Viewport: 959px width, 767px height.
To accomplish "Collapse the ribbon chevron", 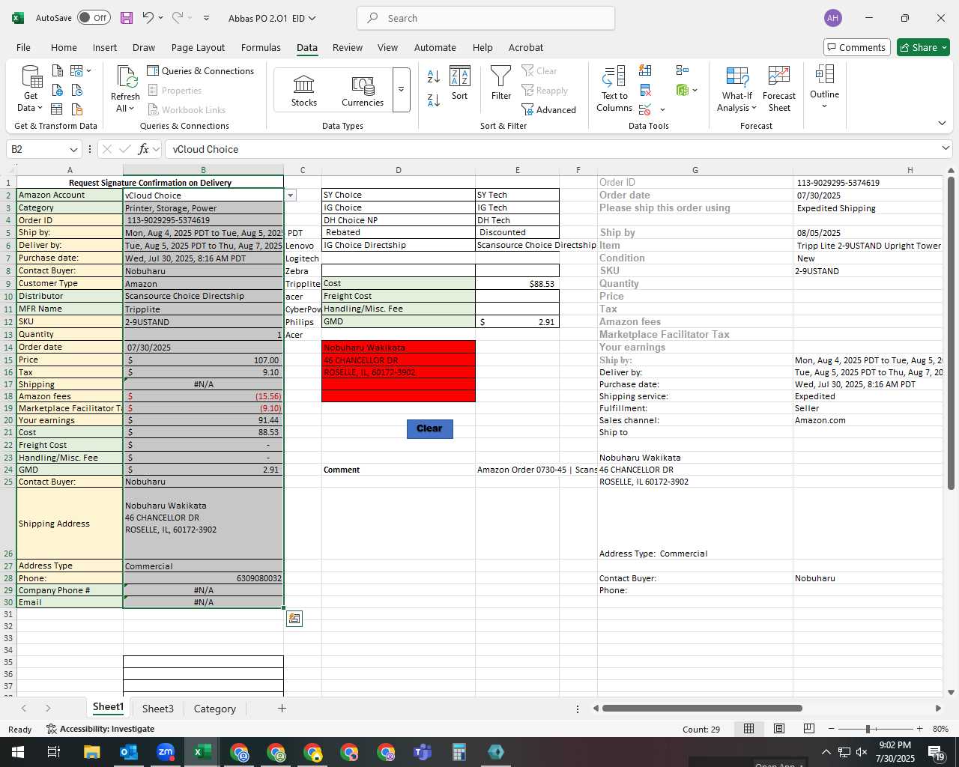I will [942, 124].
